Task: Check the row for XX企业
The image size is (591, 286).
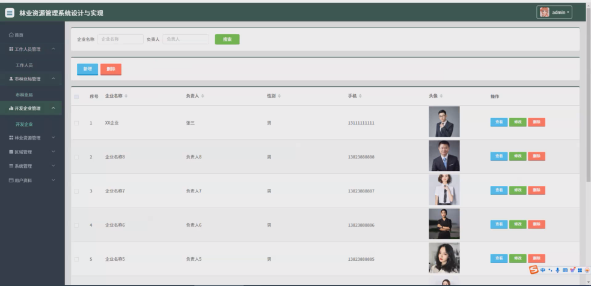Action: pyautogui.click(x=76, y=123)
